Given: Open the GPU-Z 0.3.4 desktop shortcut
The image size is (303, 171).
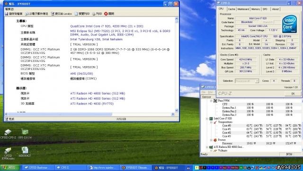Looking at the screenshot, I should coord(25,134).
